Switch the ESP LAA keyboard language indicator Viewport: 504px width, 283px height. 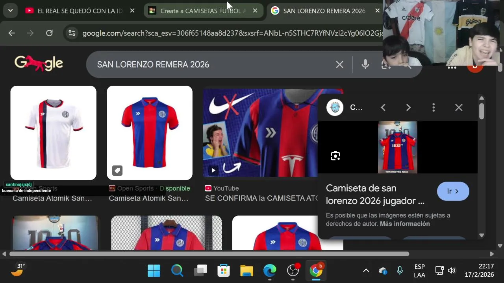[x=420, y=270]
